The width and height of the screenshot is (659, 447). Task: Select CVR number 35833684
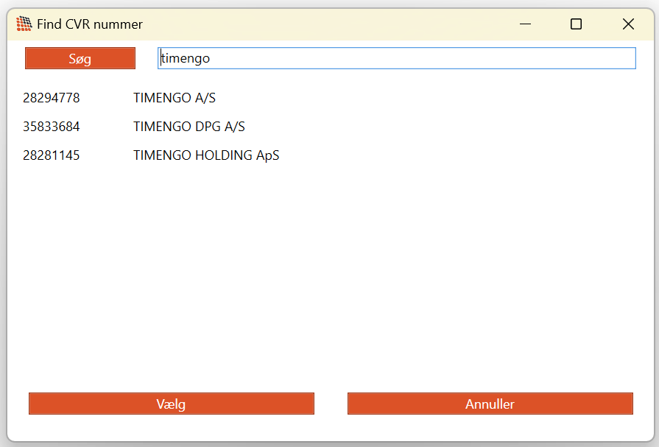[x=52, y=127]
